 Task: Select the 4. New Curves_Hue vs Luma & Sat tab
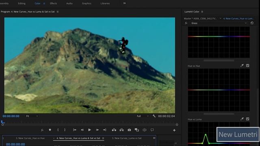pyautogui.click(x=78, y=138)
